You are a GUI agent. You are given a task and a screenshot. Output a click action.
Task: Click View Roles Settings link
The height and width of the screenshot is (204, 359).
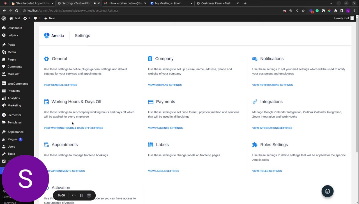point(267,171)
